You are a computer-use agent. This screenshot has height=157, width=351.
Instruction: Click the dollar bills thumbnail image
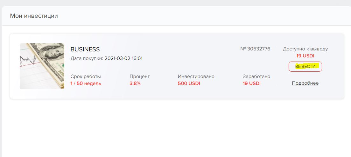[x=42, y=66]
